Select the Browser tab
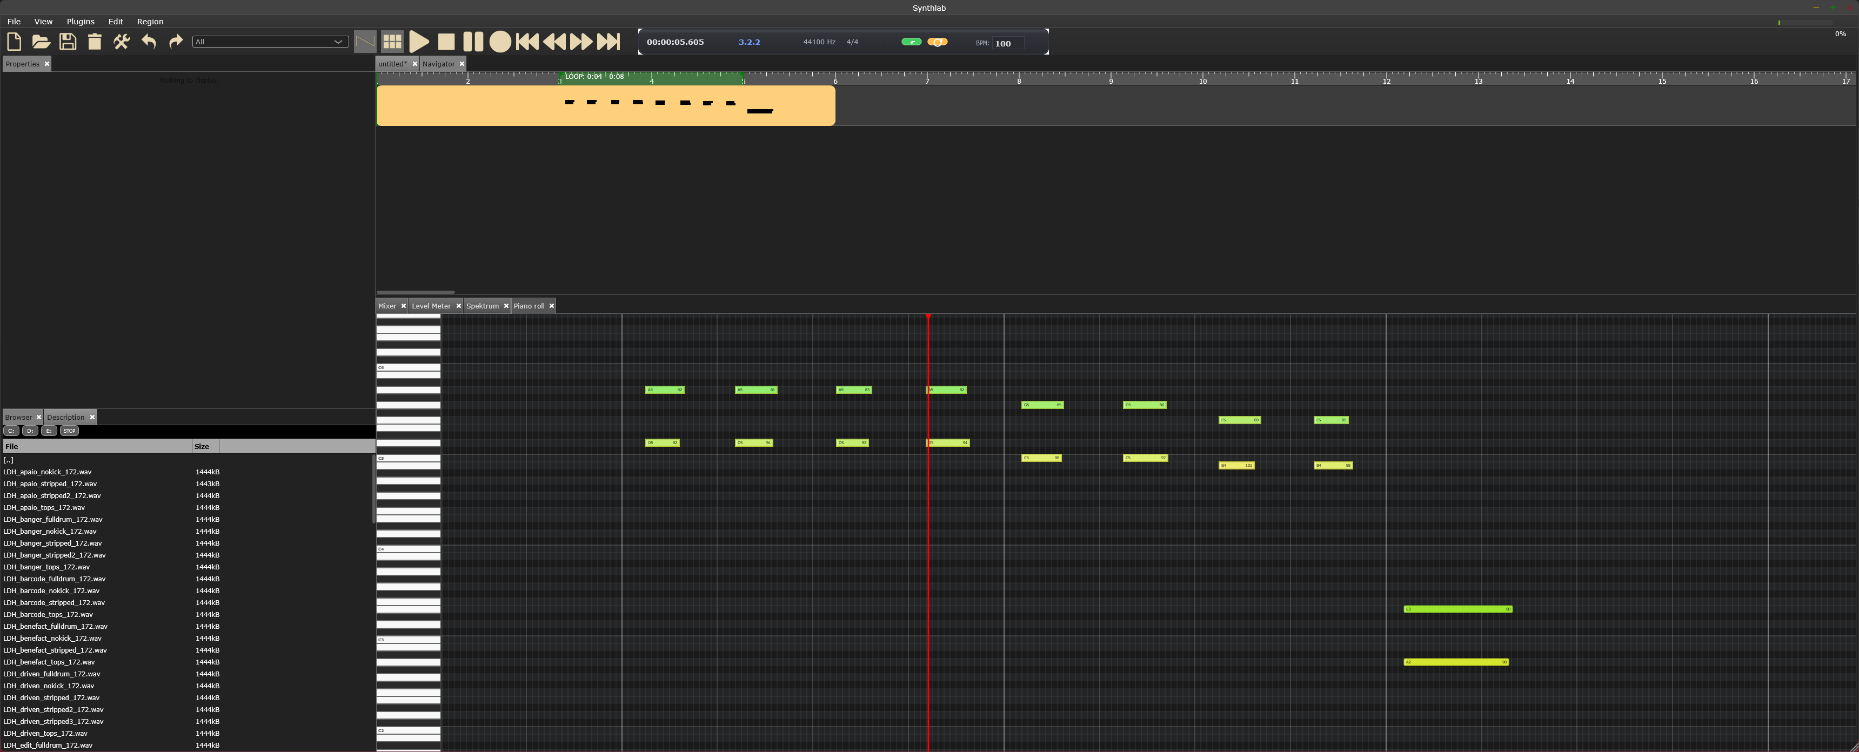This screenshot has width=1859, height=752. 18,417
